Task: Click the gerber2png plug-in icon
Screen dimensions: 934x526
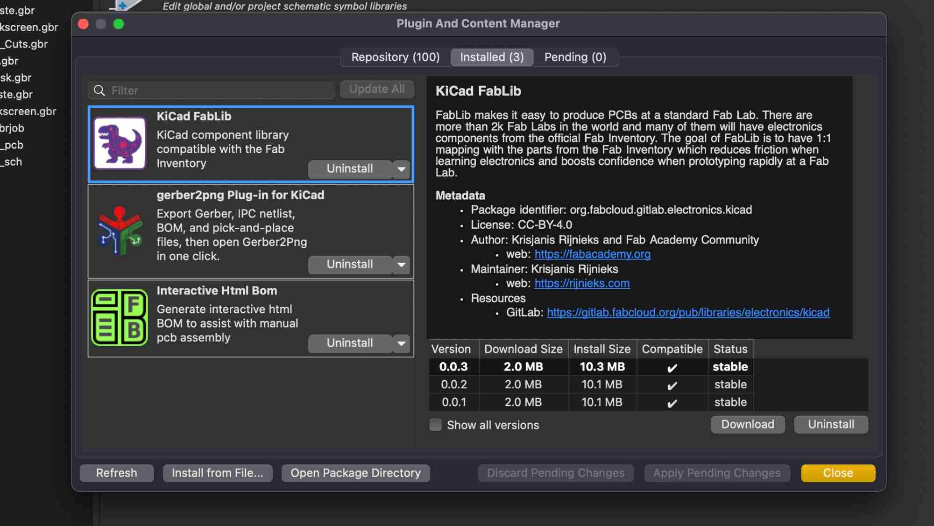Action: point(120,231)
